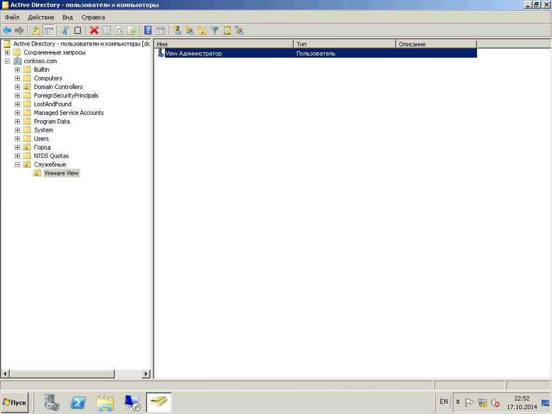This screenshot has width=552, height=414.
Task: Expand the Users container
Action: coord(17,139)
